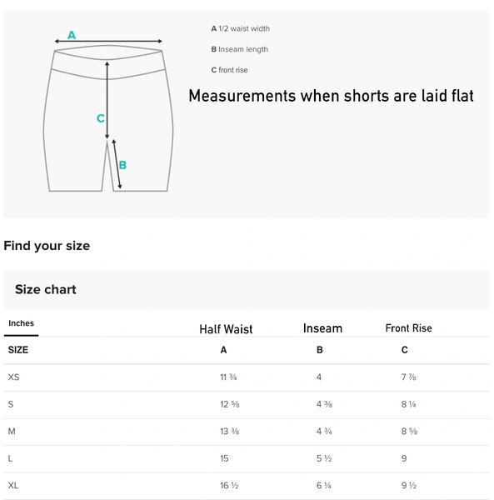Select the Inches unit tab
This screenshot has height=500, width=494.
(x=21, y=323)
